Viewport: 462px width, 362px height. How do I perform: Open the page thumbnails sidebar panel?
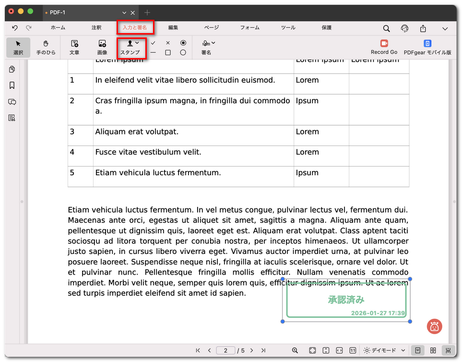click(12, 70)
